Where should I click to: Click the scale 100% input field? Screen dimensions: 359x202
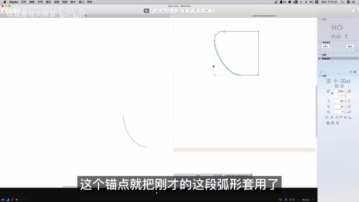pos(339,91)
